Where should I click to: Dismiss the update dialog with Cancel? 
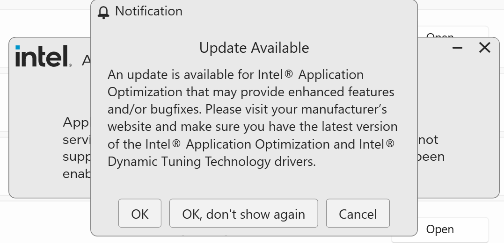(358, 214)
